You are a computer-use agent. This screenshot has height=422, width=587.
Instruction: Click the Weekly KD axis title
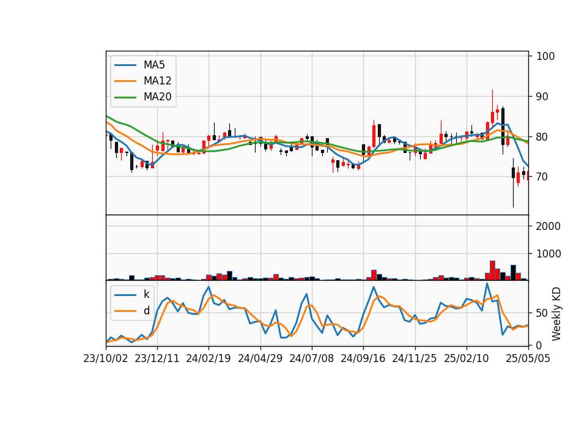[x=556, y=314]
